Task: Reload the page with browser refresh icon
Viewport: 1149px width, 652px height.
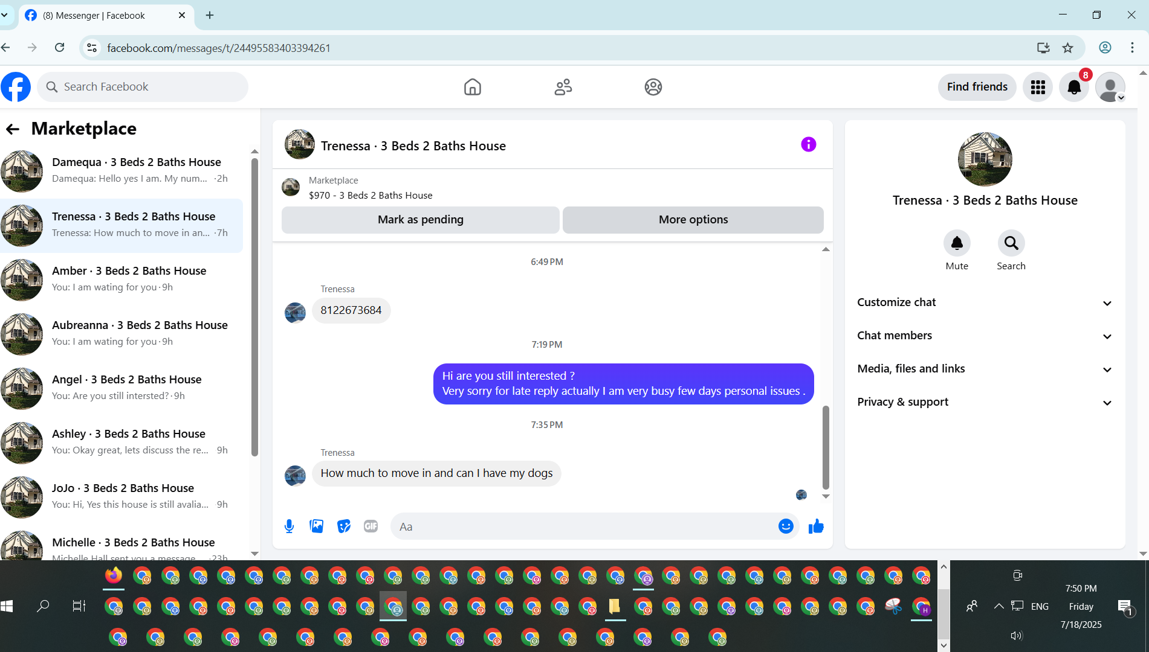Action: 59,48
